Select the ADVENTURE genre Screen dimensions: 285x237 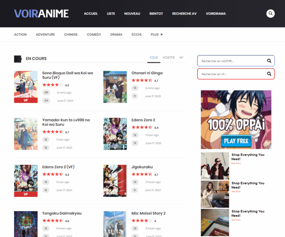(x=45, y=34)
